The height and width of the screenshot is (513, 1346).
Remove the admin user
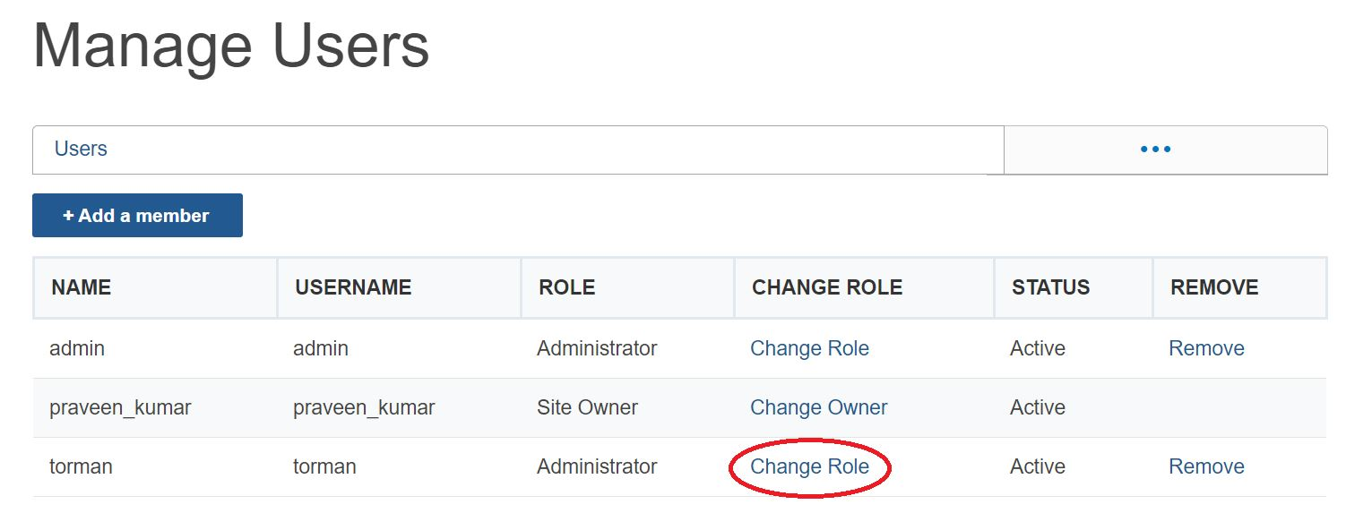[1206, 348]
